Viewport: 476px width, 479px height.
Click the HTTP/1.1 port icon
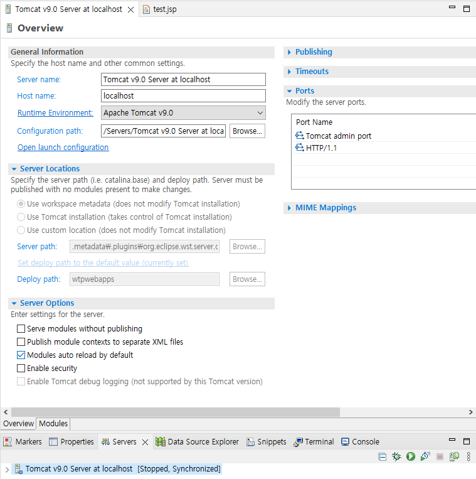coord(300,148)
